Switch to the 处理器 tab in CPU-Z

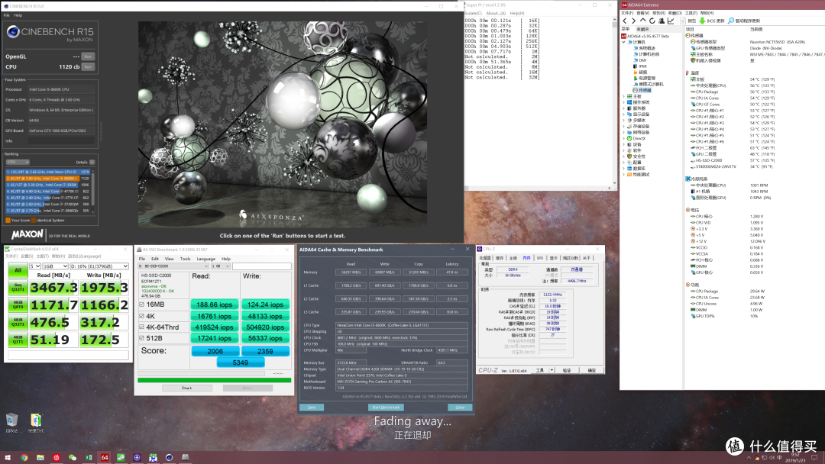point(484,258)
